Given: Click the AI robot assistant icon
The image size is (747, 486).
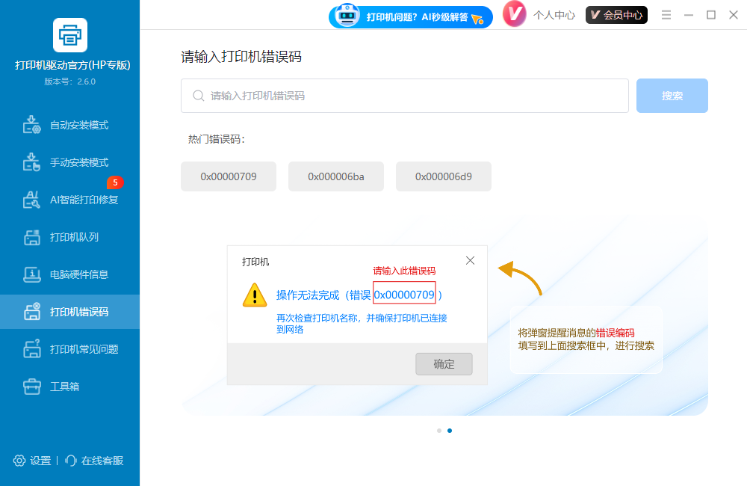Looking at the screenshot, I should [x=346, y=16].
